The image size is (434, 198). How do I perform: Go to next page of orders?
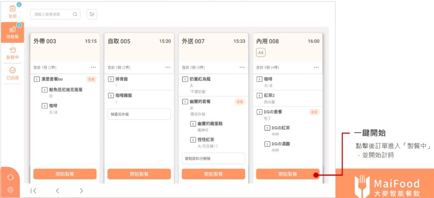click(81, 191)
